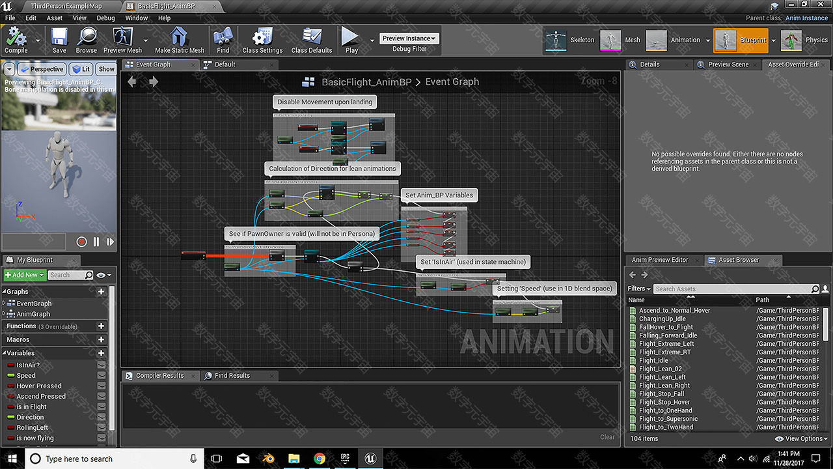The height and width of the screenshot is (469, 833).
Task: Navigate back in the graph history
Action: (132, 81)
